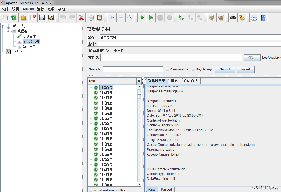Click the Clear All double-broom icon

tap(221, 18)
